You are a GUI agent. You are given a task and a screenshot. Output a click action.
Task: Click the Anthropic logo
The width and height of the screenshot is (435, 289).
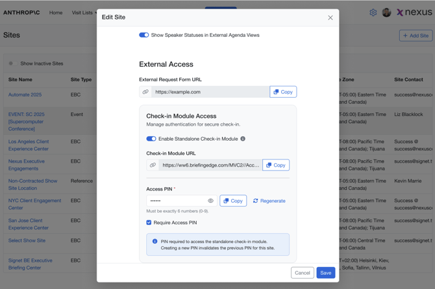click(x=21, y=12)
